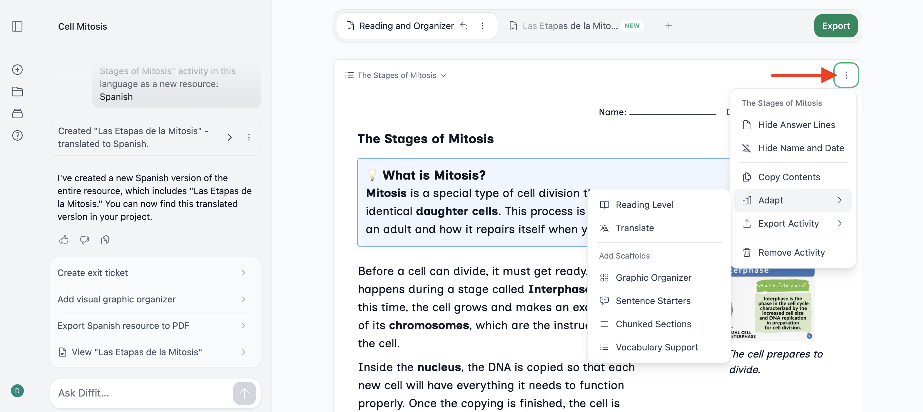Open the help question mark icon
This screenshot has width=923, height=412.
click(x=17, y=135)
